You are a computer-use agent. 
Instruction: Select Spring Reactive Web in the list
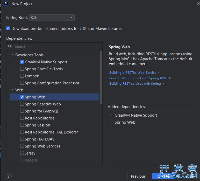(54, 104)
